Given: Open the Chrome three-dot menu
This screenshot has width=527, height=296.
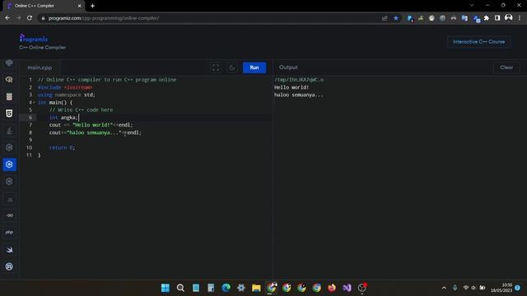Looking at the screenshot, I should pos(519,18).
